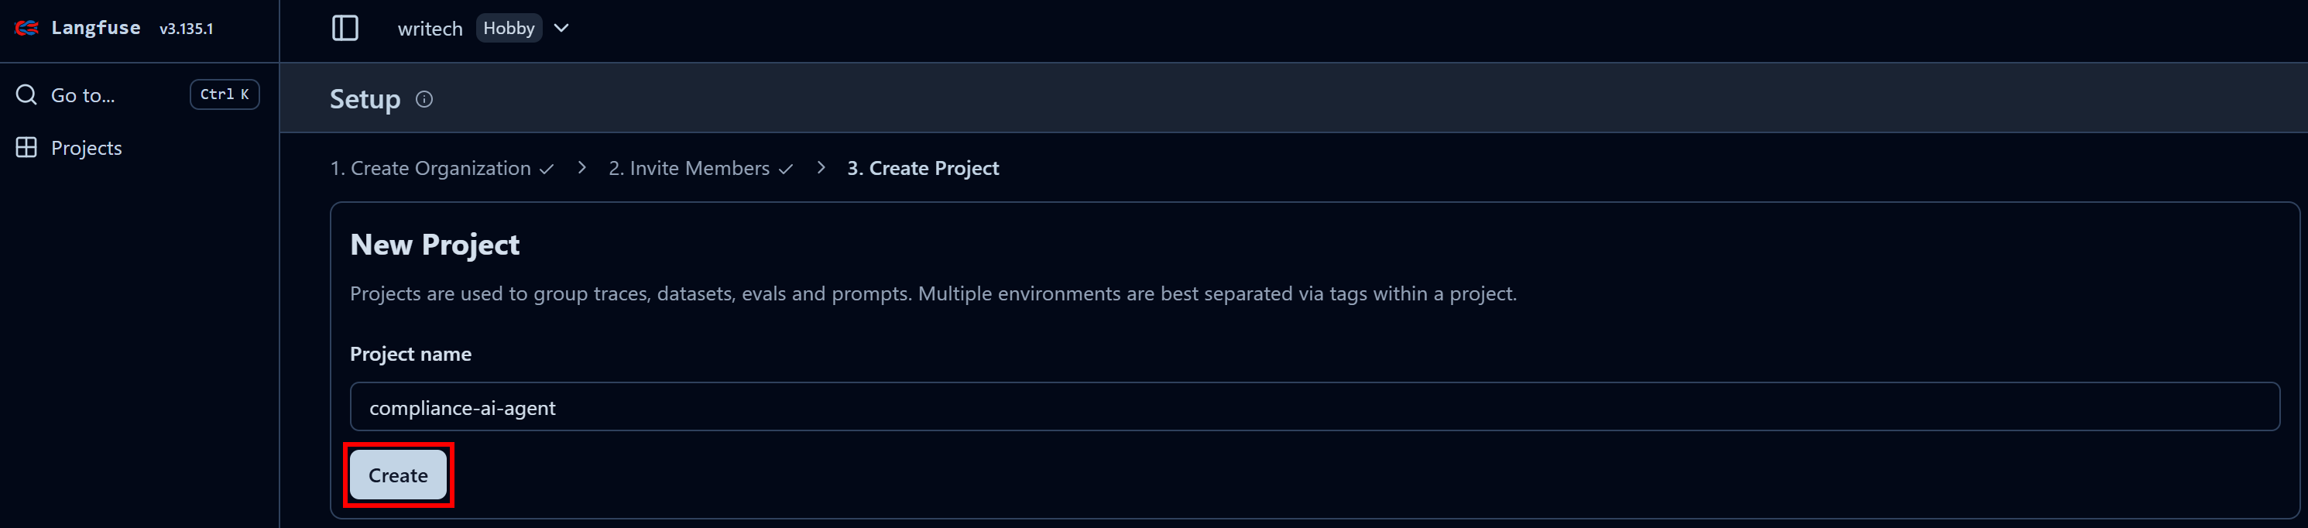Viewport: 2308px width, 528px height.
Task: Click the checkmark beside Create Organization
Action: tap(545, 168)
